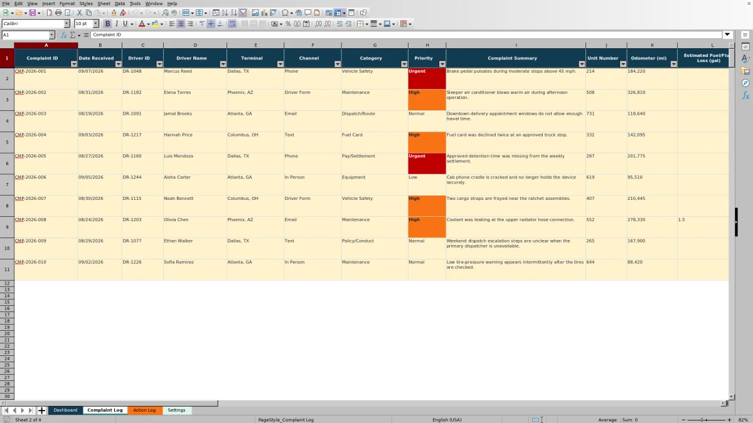This screenshot has width=753, height=423.
Task: Click the formula input line
Action: tap(407, 35)
